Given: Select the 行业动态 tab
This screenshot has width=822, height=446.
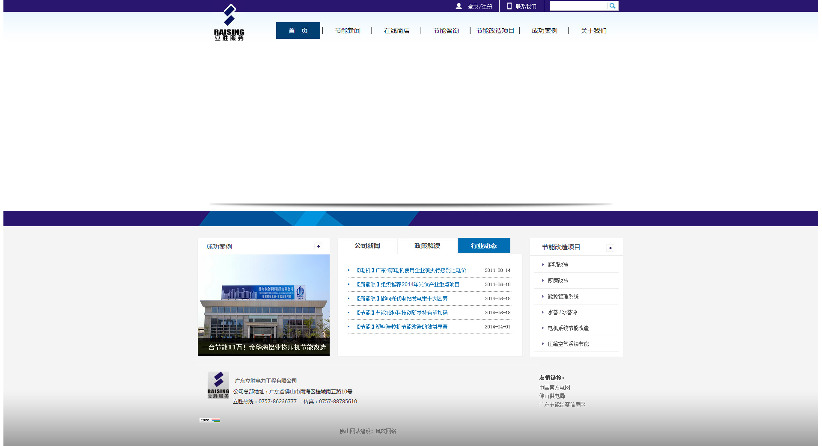Looking at the screenshot, I should coord(484,246).
